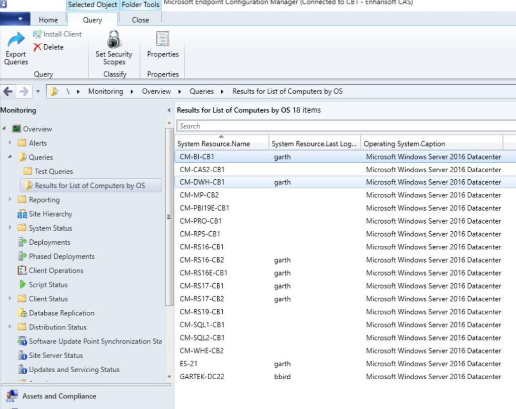Collapse the Queries tree node
516x409 pixels.
click(10, 157)
